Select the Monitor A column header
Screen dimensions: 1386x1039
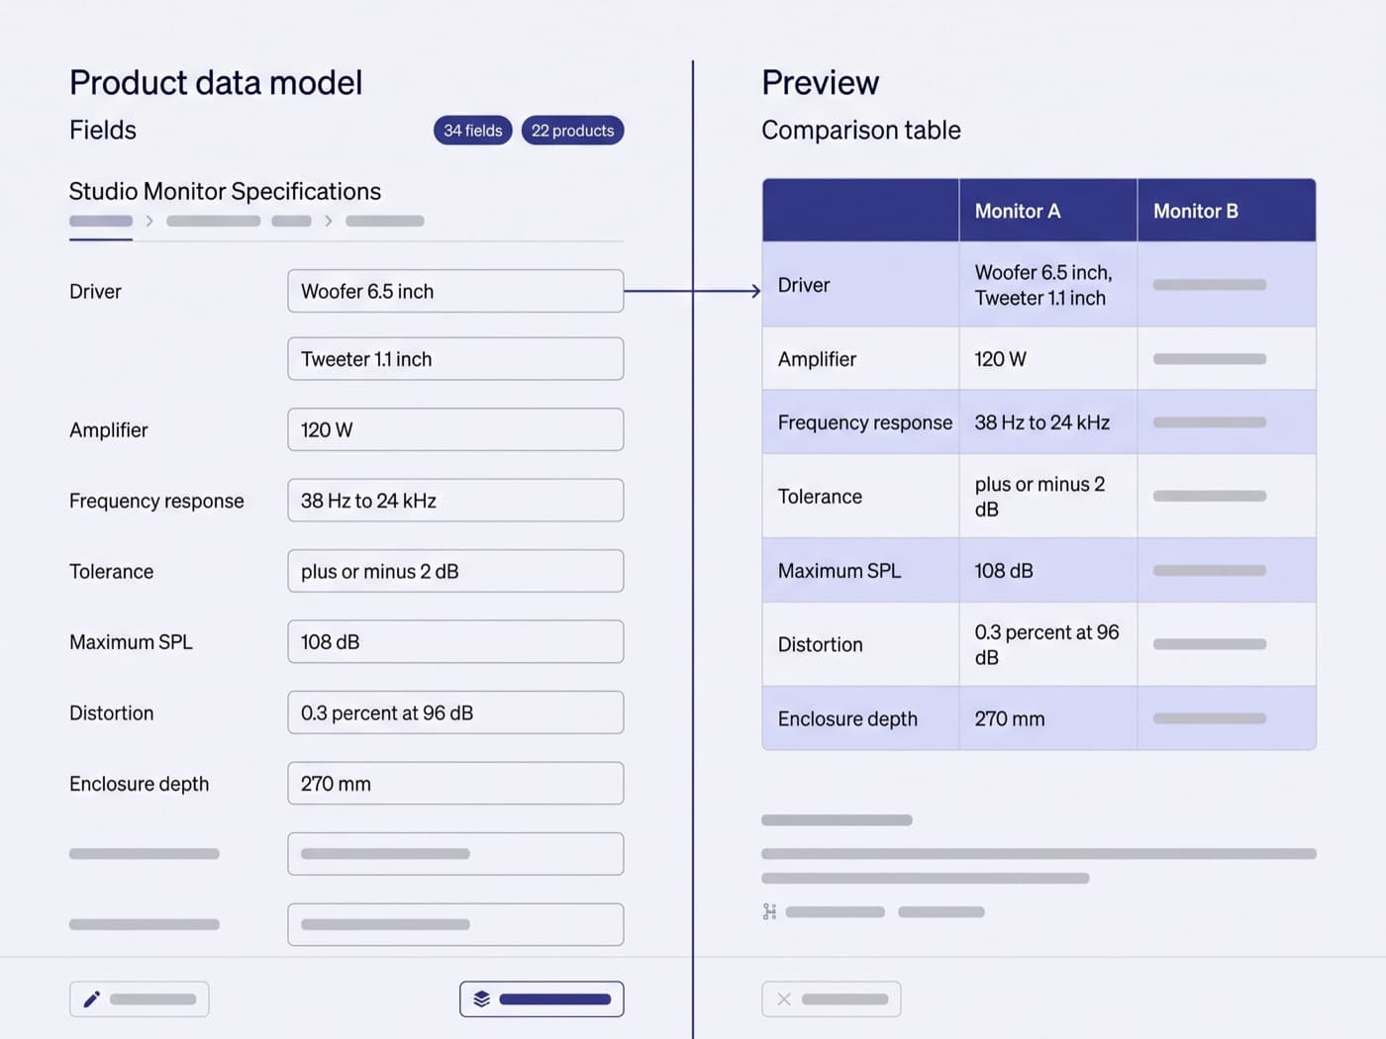point(1048,211)
